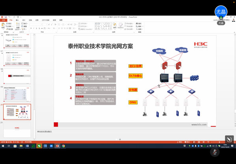Select slide 19 thumbnail

[x=17, y=94]
